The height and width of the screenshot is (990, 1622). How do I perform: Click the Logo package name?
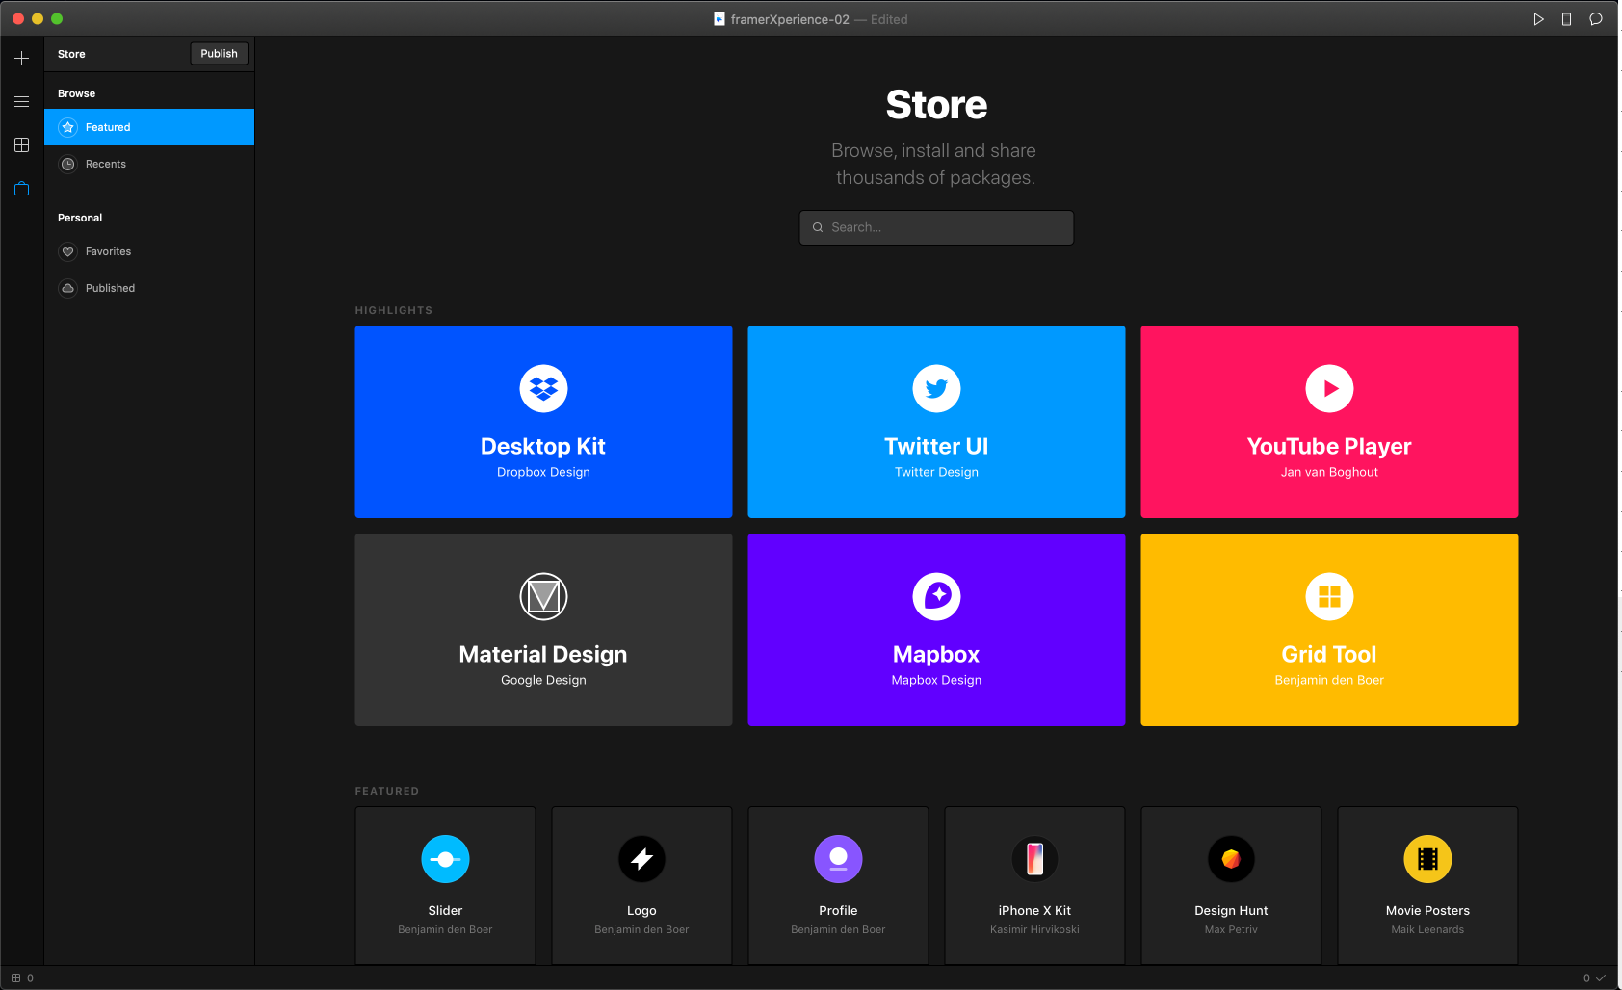pyautogui.click(x=641, y=911)
